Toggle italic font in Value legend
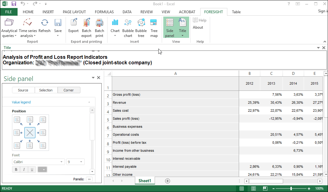The width and height of the screenshot is (328, 192). coord(24,170)
